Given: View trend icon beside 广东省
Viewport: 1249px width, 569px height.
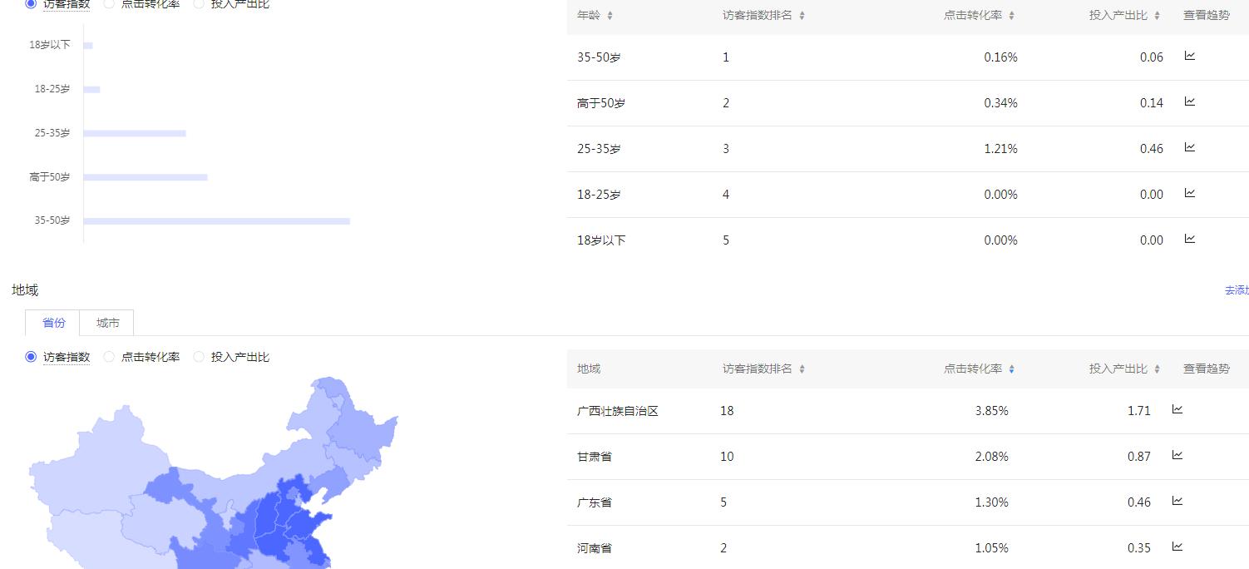Looking at the screenshot, I should tap(1177, 501).
